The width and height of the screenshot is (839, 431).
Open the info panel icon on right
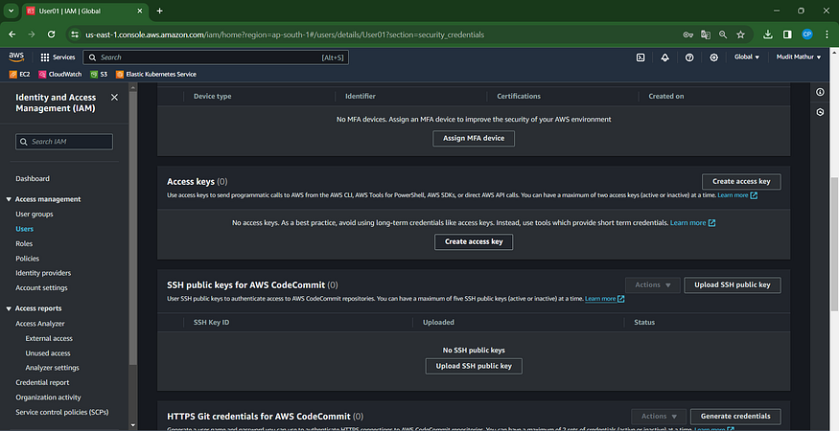point(820,92)
